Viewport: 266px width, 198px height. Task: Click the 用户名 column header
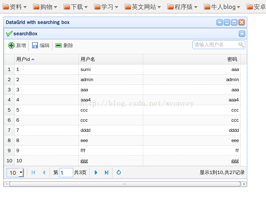(111, 59)
